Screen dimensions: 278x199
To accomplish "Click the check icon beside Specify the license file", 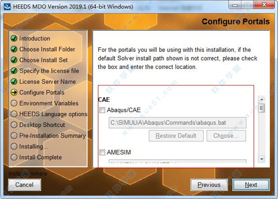I will click(x=14, y=71).
